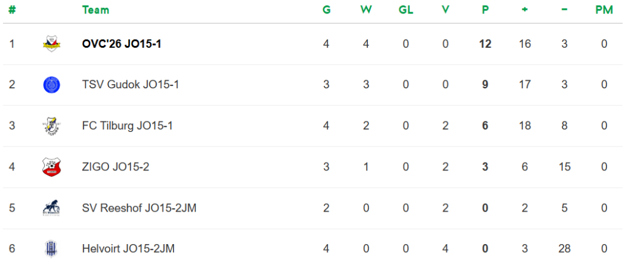Sort table by P points column

click(485, 10)
